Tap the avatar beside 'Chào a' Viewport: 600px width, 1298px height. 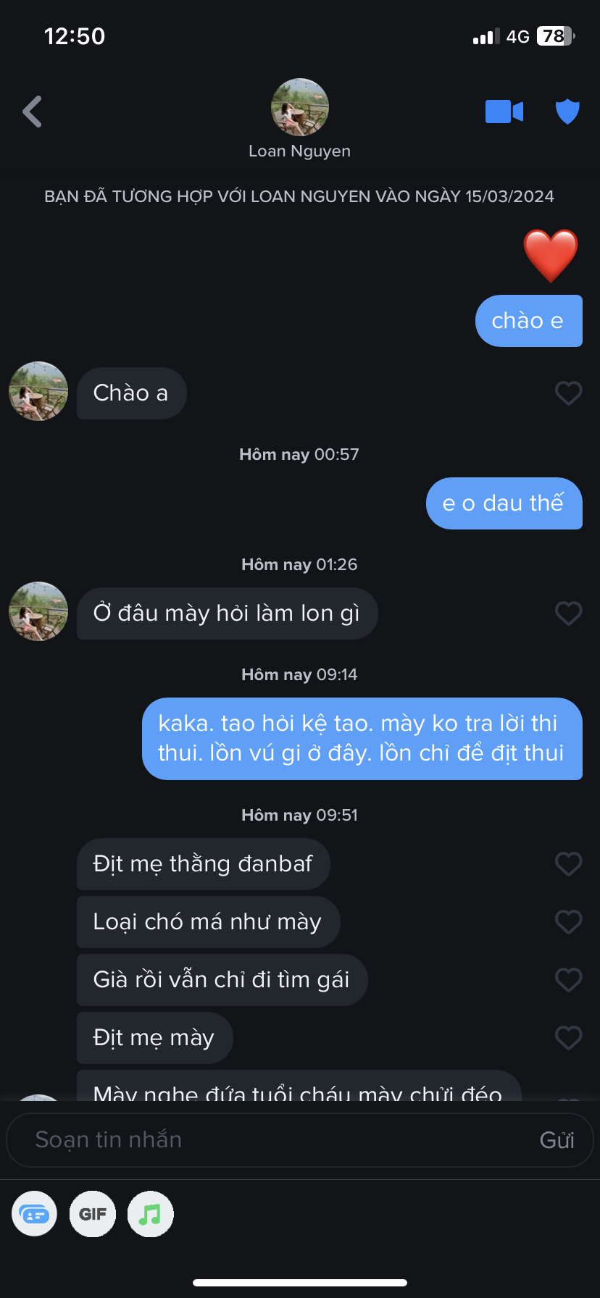(38, 391)
